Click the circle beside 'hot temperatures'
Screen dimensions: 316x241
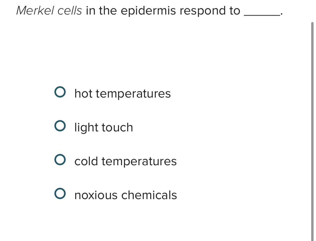[x=60, y=92]
